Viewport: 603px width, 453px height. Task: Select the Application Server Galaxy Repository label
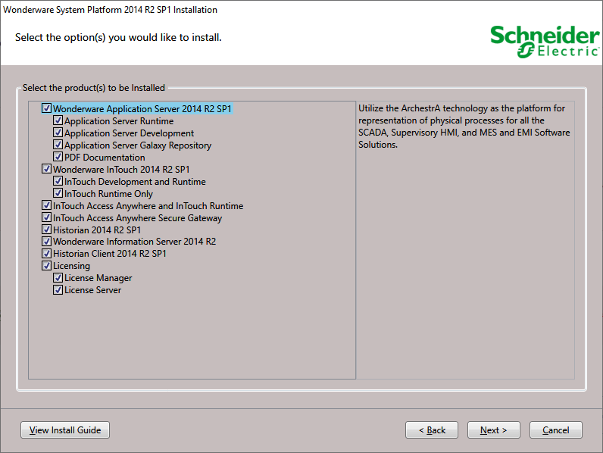[138, 145]
